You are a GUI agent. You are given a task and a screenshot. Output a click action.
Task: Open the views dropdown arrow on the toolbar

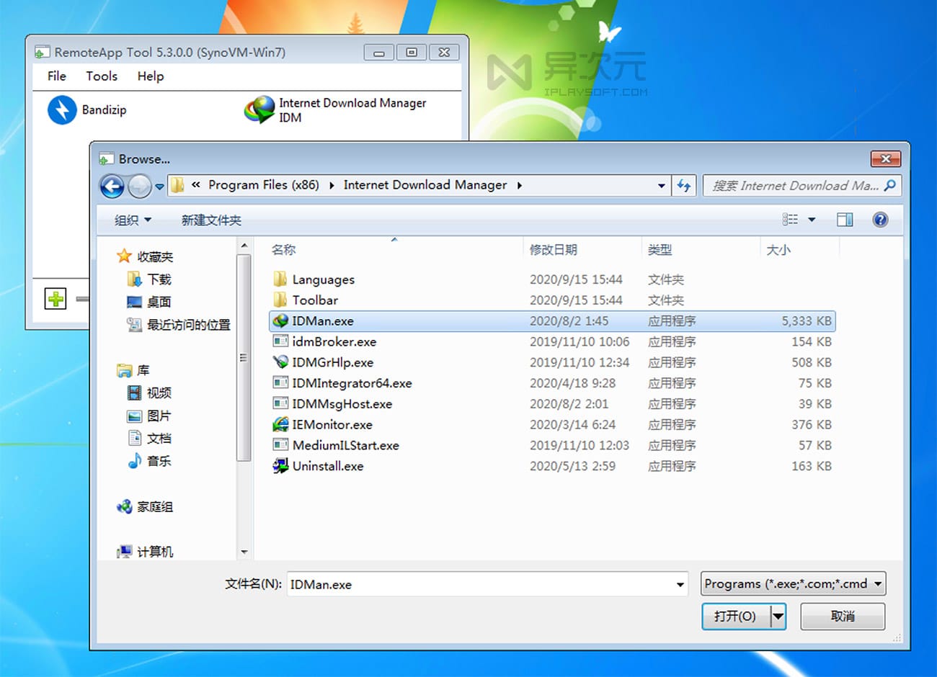click(812, 220)
